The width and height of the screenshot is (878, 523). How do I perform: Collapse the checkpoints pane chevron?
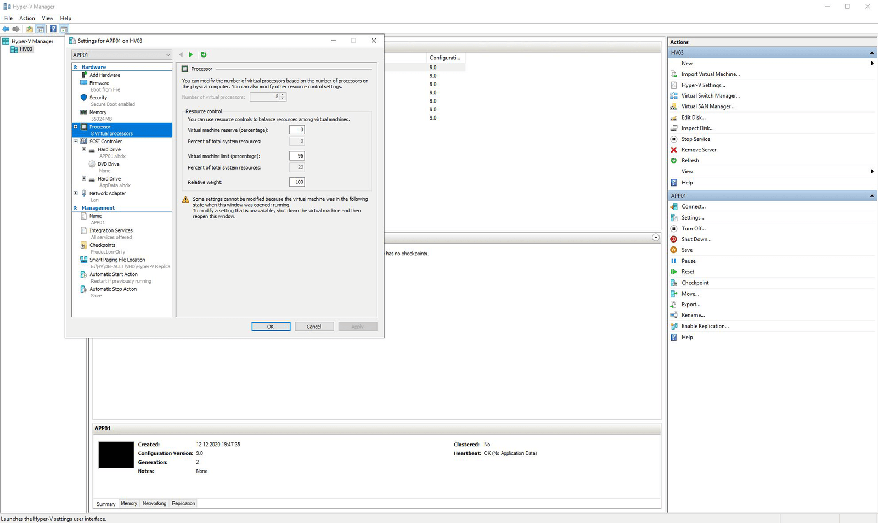656,238
